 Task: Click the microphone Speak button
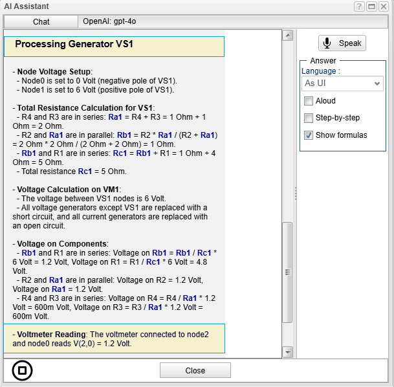coord(342,43)
